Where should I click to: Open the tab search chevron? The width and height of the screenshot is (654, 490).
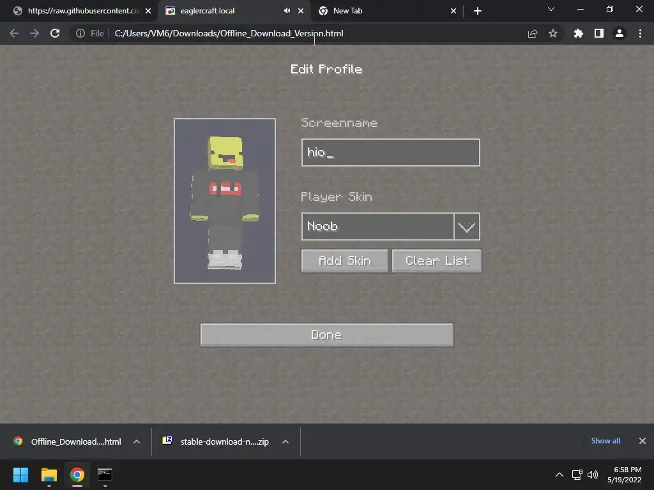(x=551, y=9)
